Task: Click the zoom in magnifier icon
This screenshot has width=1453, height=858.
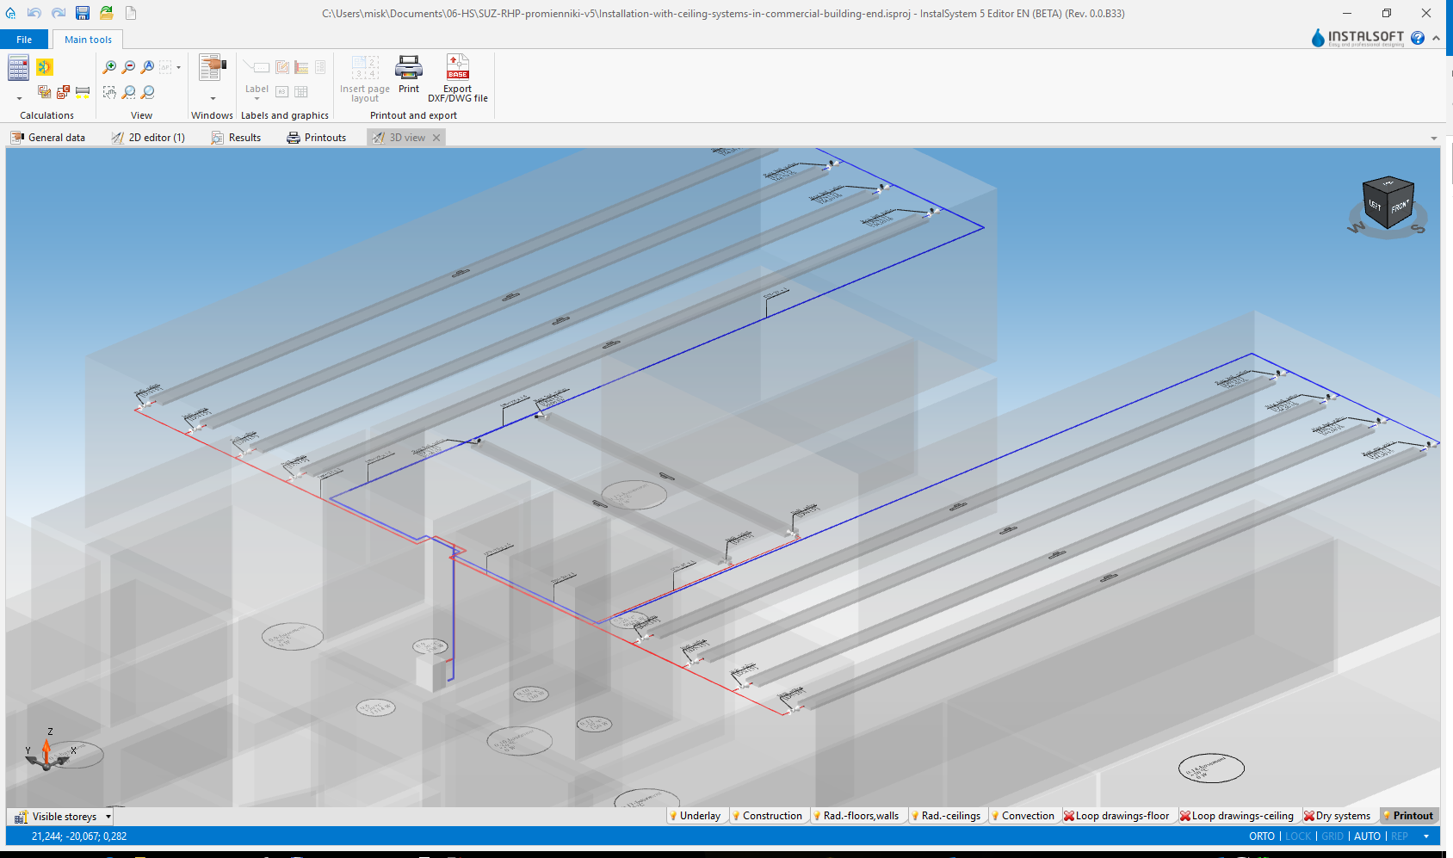Action: tap(109, 67)
